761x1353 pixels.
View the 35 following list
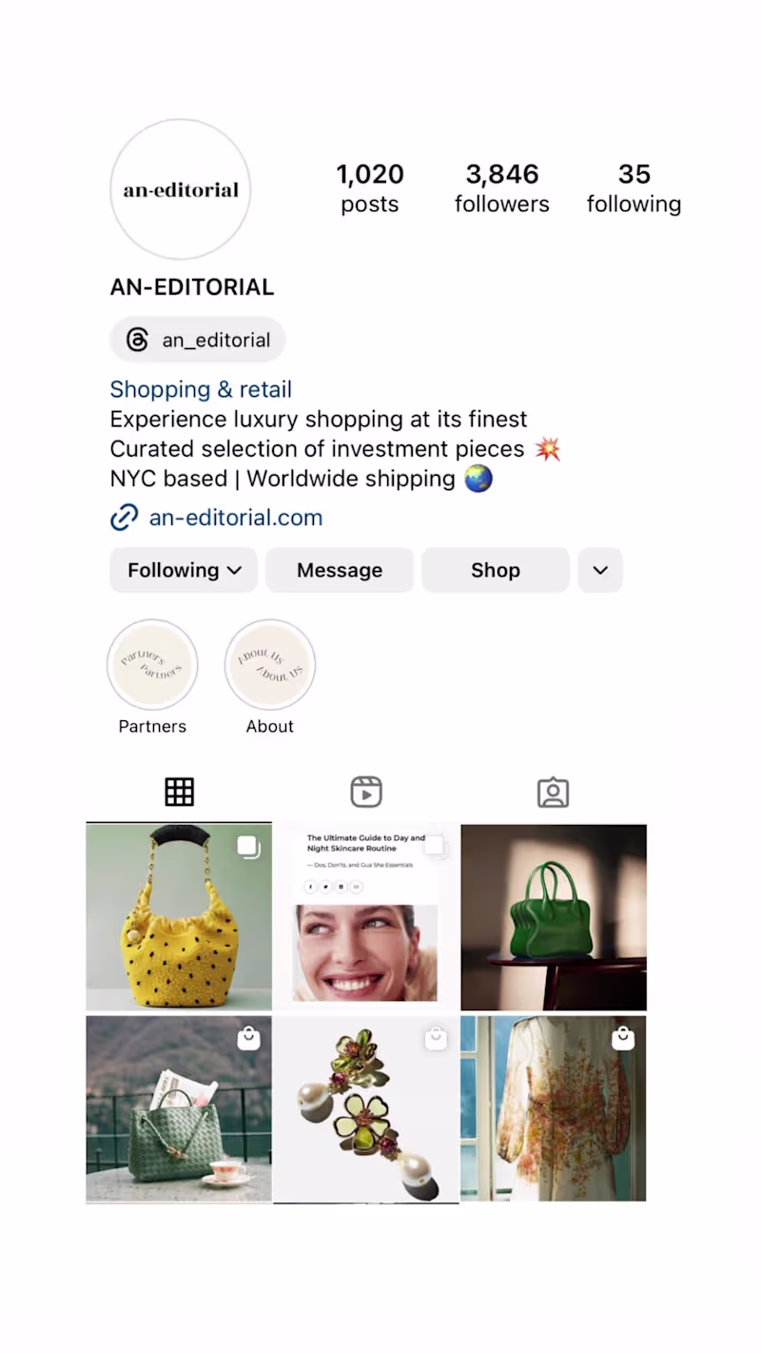(x=634, y=188)
